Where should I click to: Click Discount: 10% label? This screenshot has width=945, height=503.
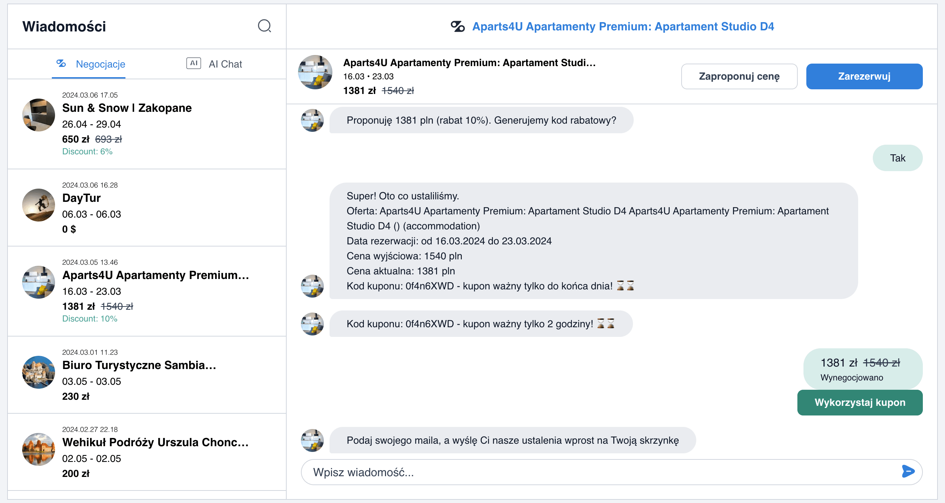[x=90, y=319]
